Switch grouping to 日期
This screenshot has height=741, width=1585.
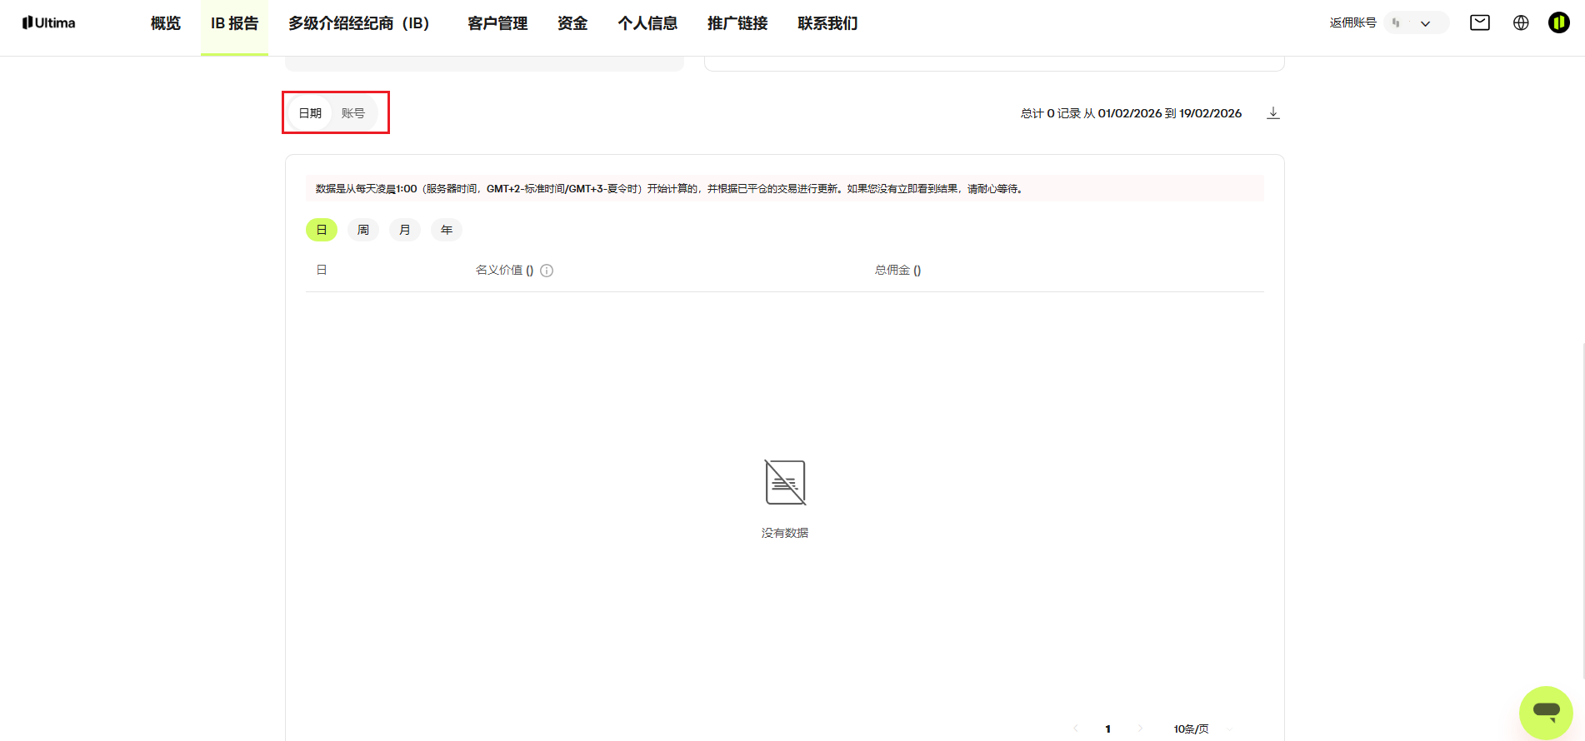[x=310, y=113]
